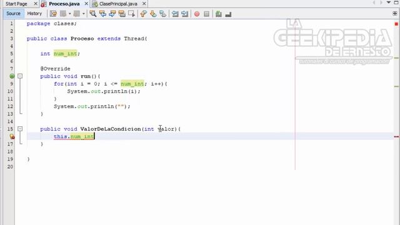
Task: Go forward with the Forward navigation icon
Action: [x=76, y=14]
